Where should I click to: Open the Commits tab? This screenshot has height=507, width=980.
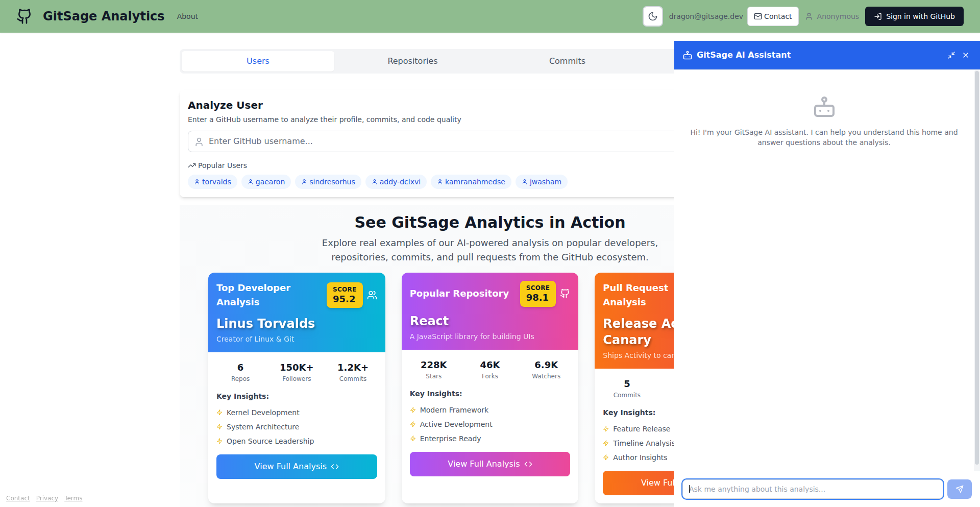pos(567,61)
